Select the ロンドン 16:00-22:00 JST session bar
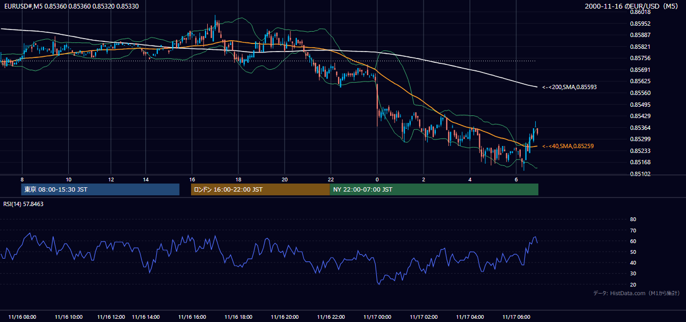The image size is (686, 322). (260, 189)
